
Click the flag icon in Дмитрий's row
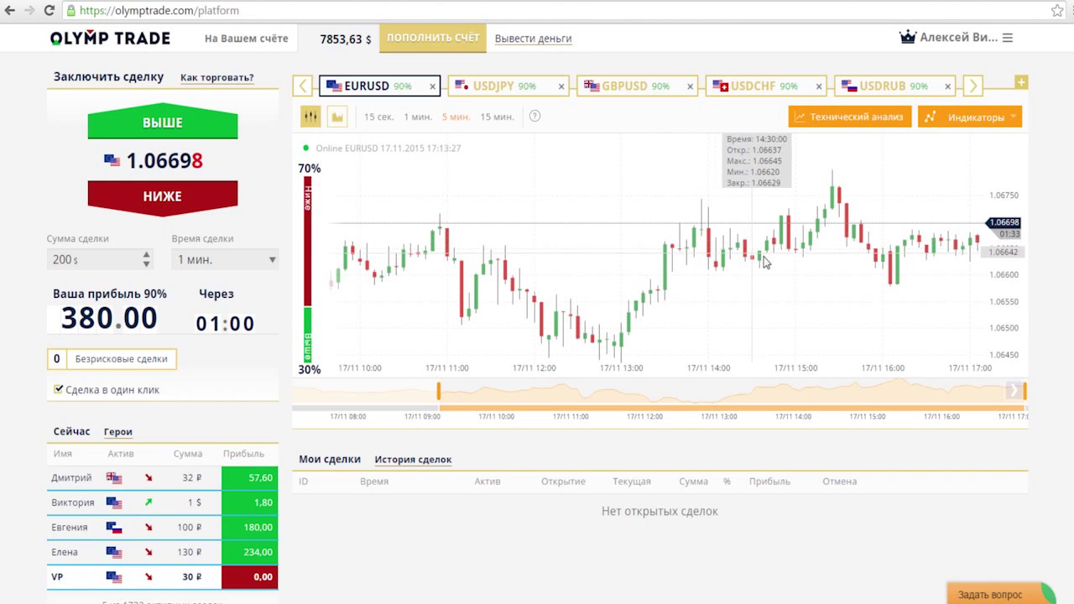(114, 478)
